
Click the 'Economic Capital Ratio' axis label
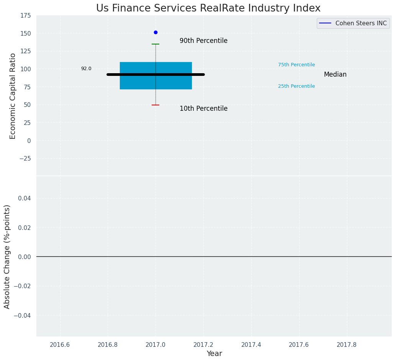click(x=13, y=96)
